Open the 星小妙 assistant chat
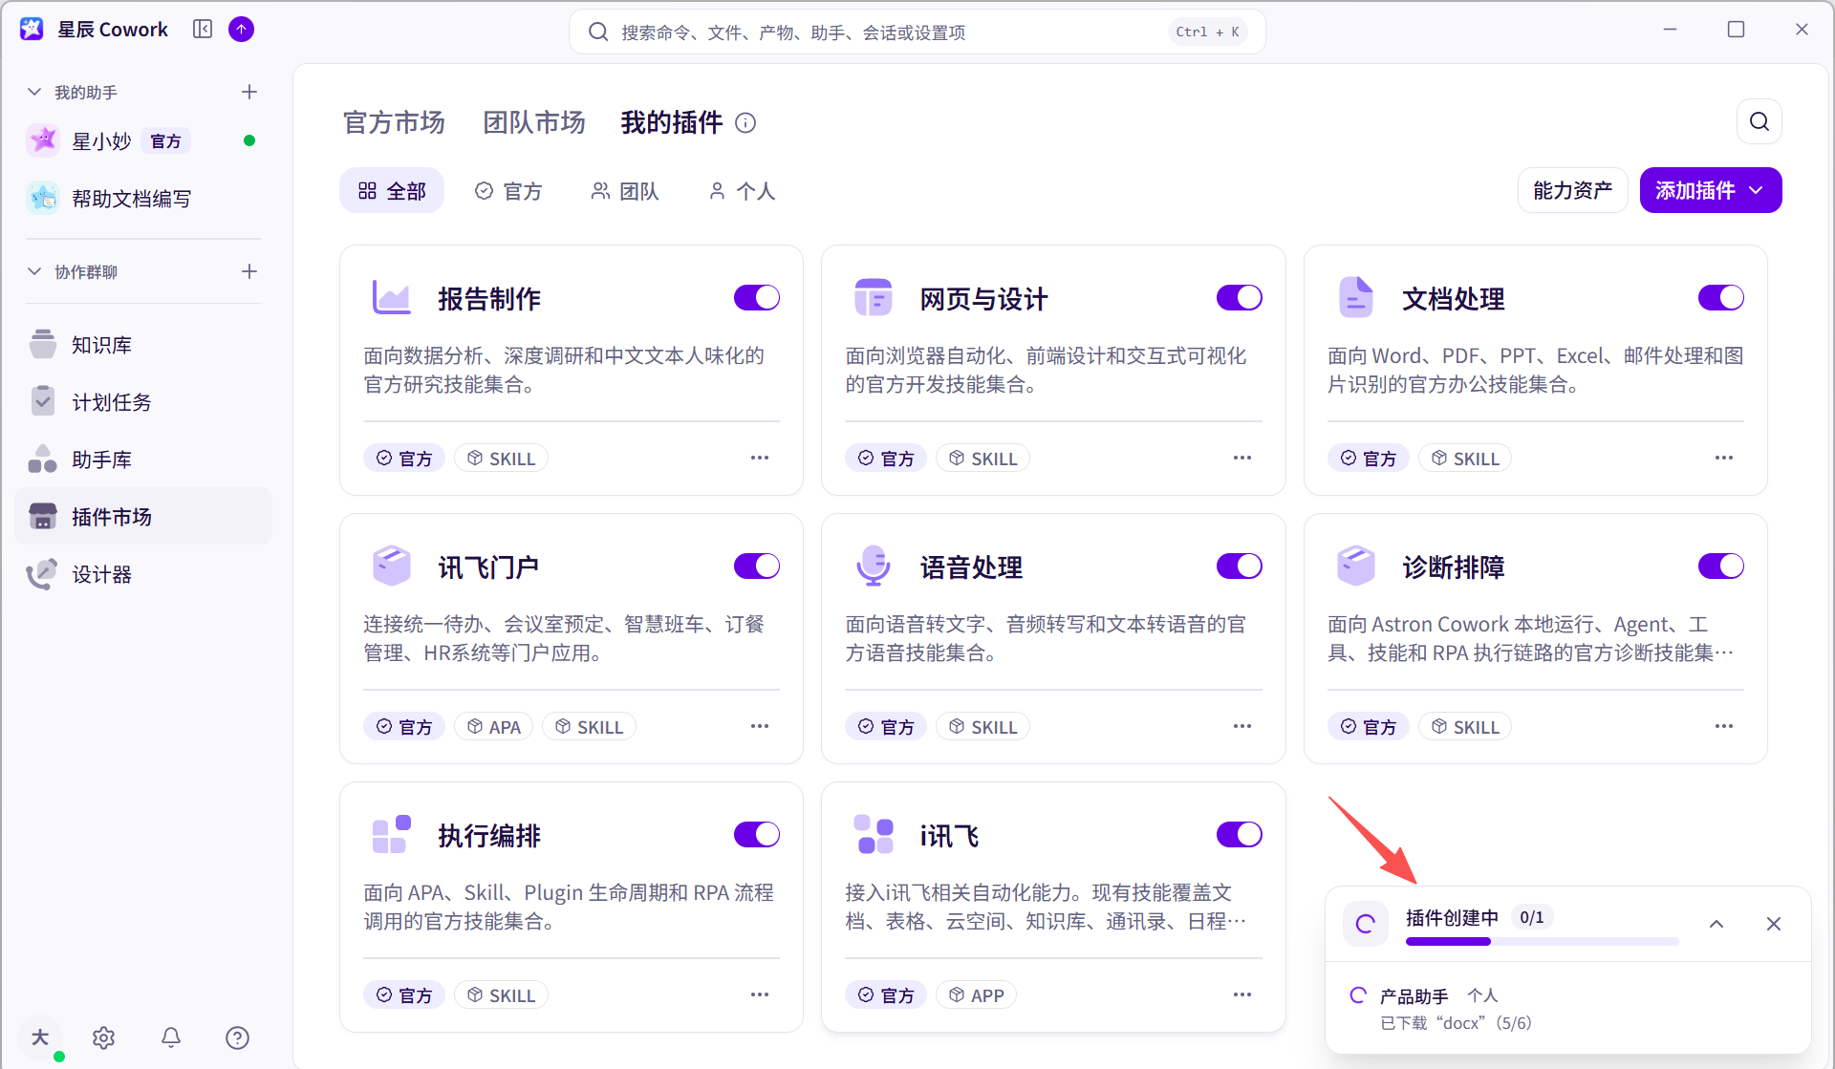The height and width of the screenshot is (1069, 1835). (x=143, y=141)
